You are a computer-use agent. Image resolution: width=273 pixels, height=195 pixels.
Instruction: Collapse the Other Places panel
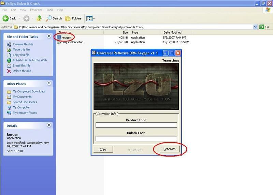coord(49,84)
